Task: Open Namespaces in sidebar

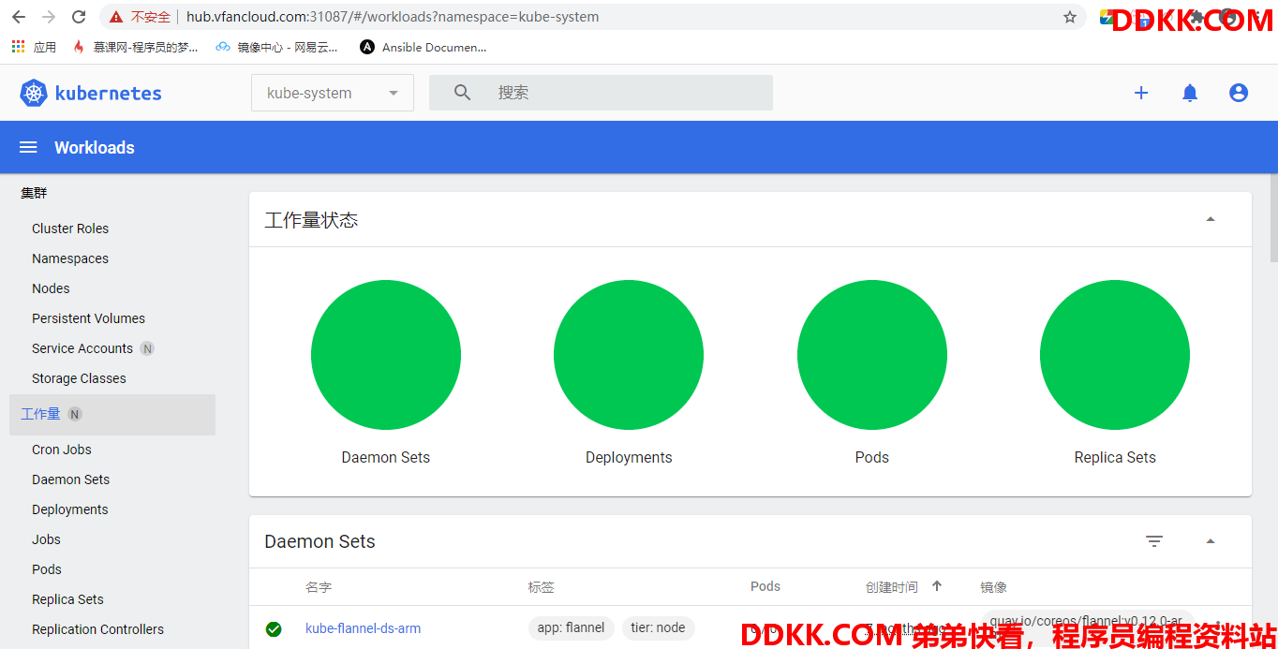Action: (x=70, y=258)
